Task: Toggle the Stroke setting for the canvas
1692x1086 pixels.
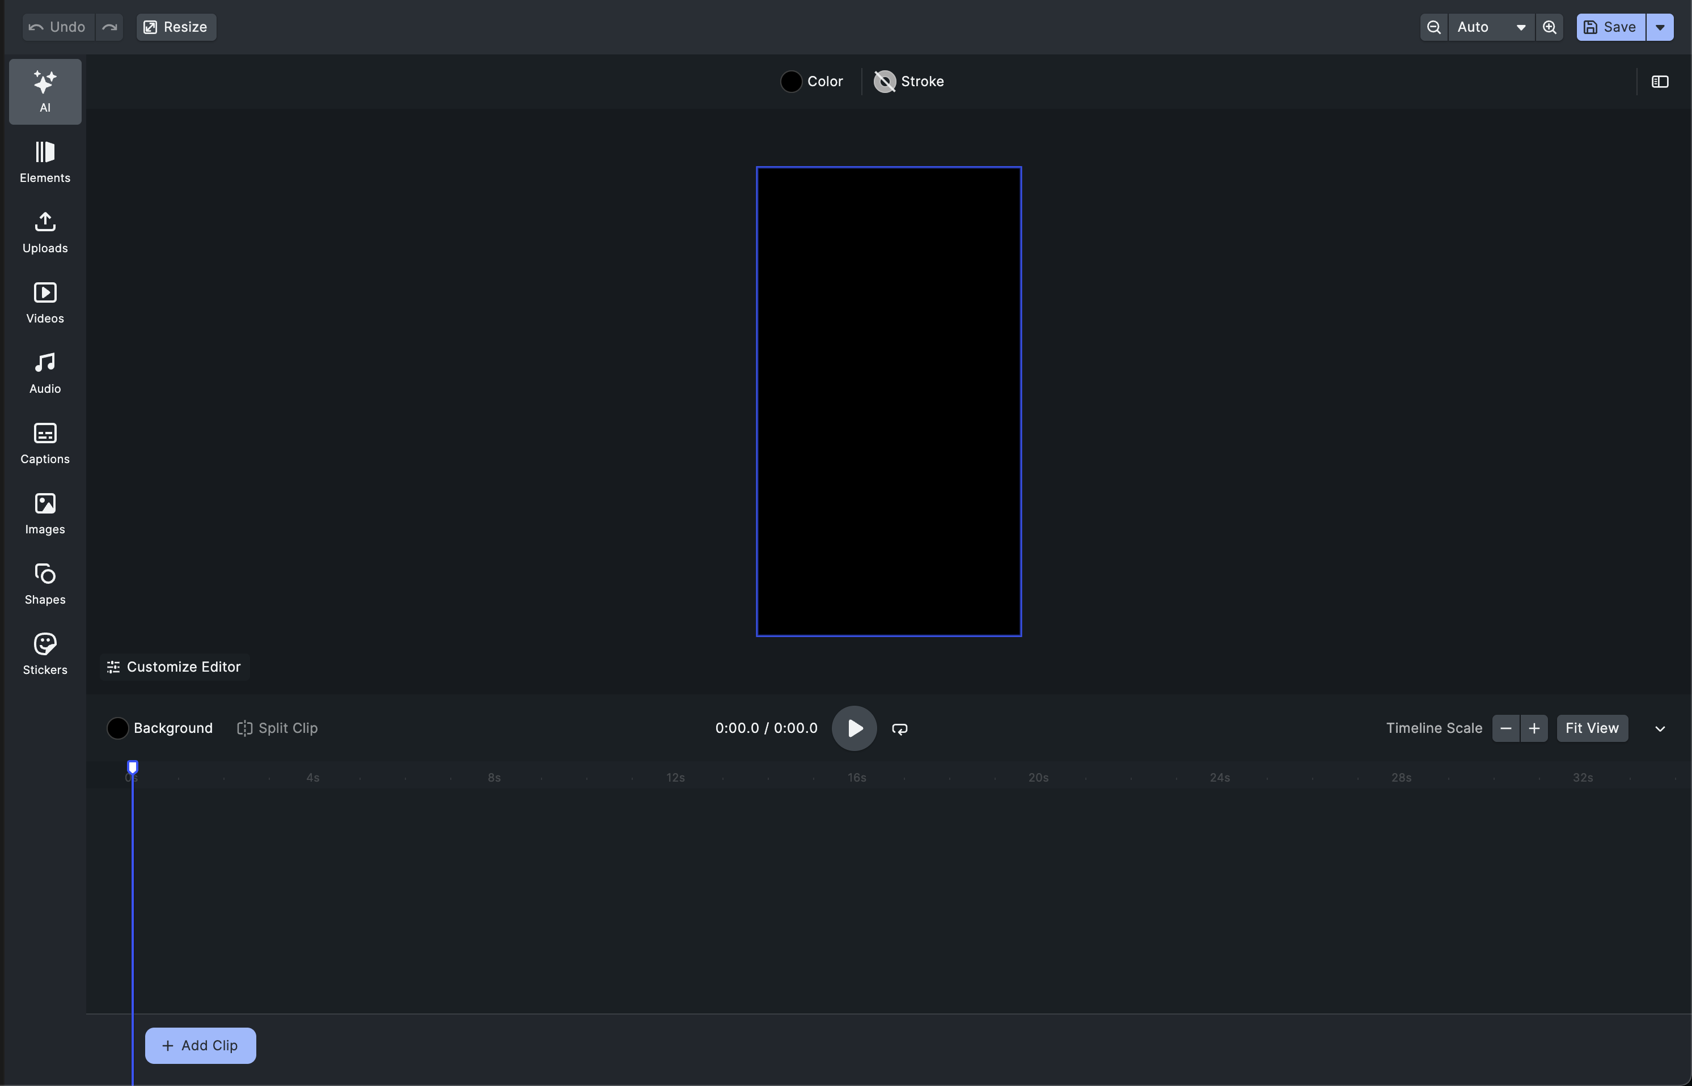Action: tap(908, 81)
